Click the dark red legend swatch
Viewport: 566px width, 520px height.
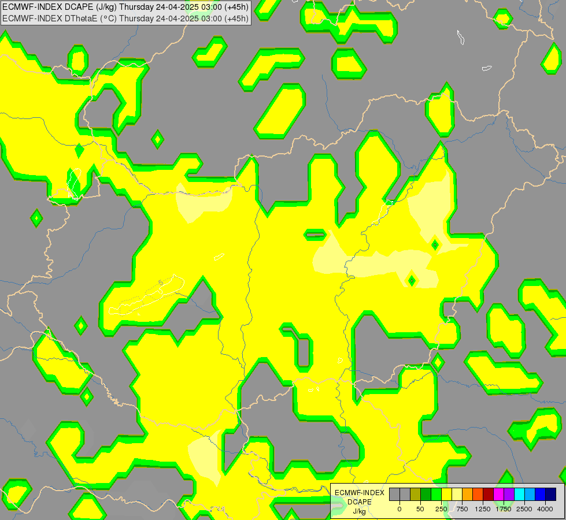point(489,494)
